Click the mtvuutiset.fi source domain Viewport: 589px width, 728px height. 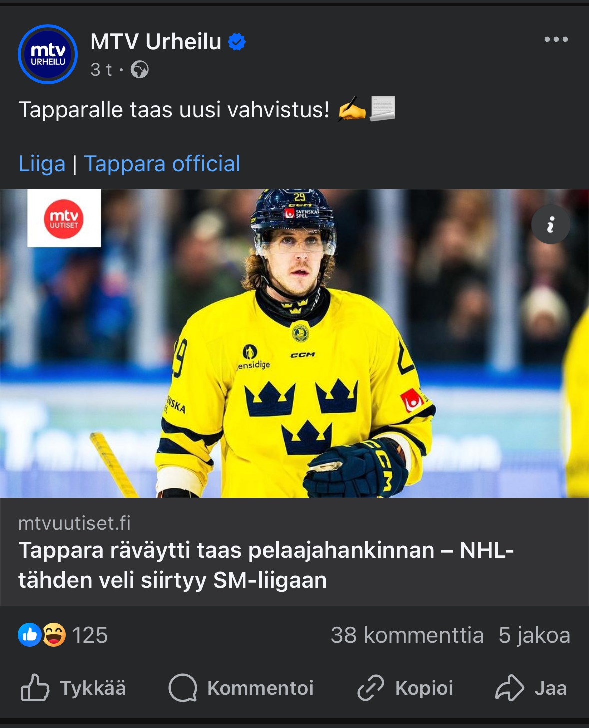click(74, 523)
